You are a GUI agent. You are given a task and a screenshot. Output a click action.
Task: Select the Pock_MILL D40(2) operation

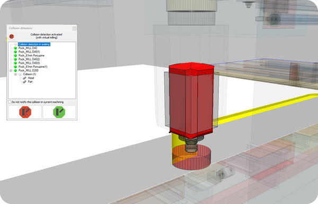[x=29, y=59]
